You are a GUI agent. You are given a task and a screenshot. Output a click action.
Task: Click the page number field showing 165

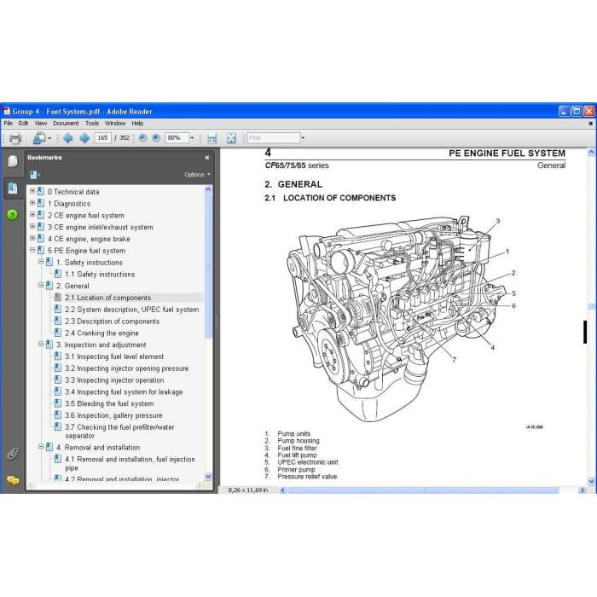click(x=103, y=138)
